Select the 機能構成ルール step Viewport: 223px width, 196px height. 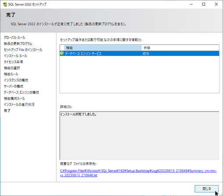point(14,98)
